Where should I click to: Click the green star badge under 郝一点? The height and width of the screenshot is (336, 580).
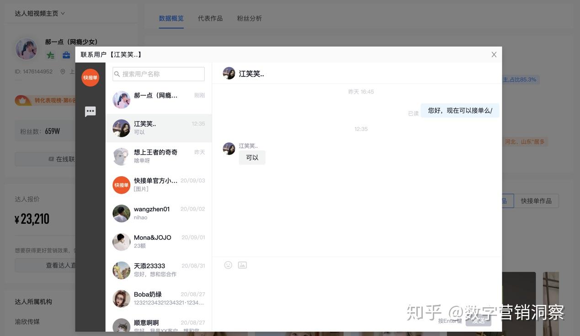click(50, 55)
